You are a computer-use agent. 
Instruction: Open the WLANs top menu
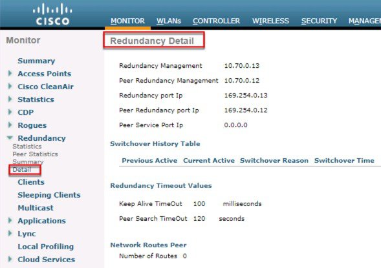(x=169, y=21)
